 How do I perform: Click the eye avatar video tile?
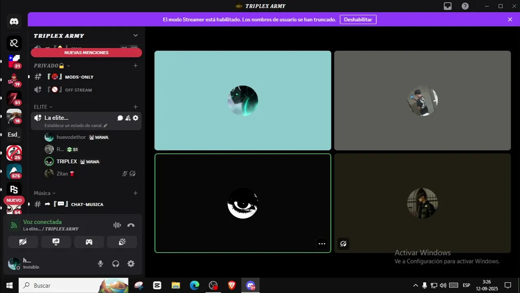243,203
